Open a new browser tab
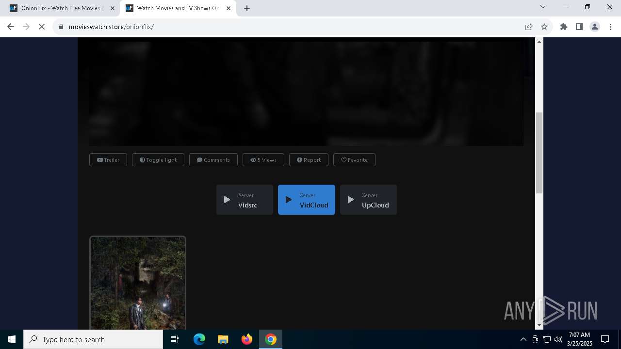 (247, 8)
